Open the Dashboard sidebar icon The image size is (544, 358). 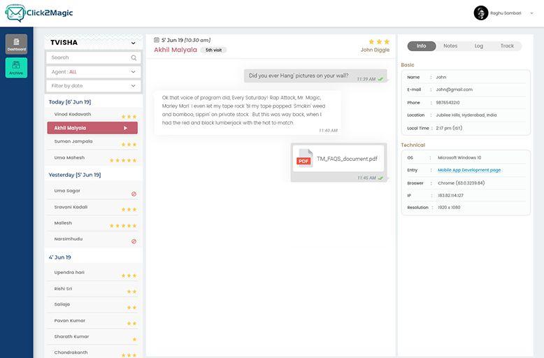16,44
